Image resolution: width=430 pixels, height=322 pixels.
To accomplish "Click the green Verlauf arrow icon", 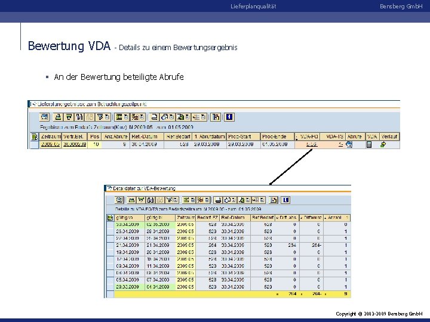I will pyautogui.click(x=383, y=144).
